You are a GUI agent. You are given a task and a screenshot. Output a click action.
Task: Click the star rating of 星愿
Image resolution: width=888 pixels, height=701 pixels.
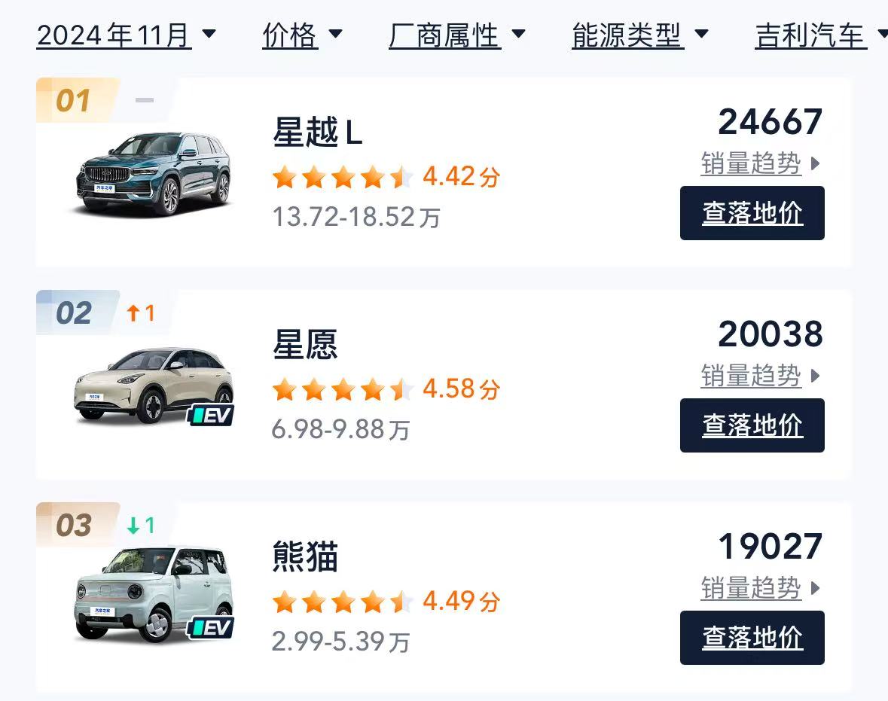click(x=343, y=389)
